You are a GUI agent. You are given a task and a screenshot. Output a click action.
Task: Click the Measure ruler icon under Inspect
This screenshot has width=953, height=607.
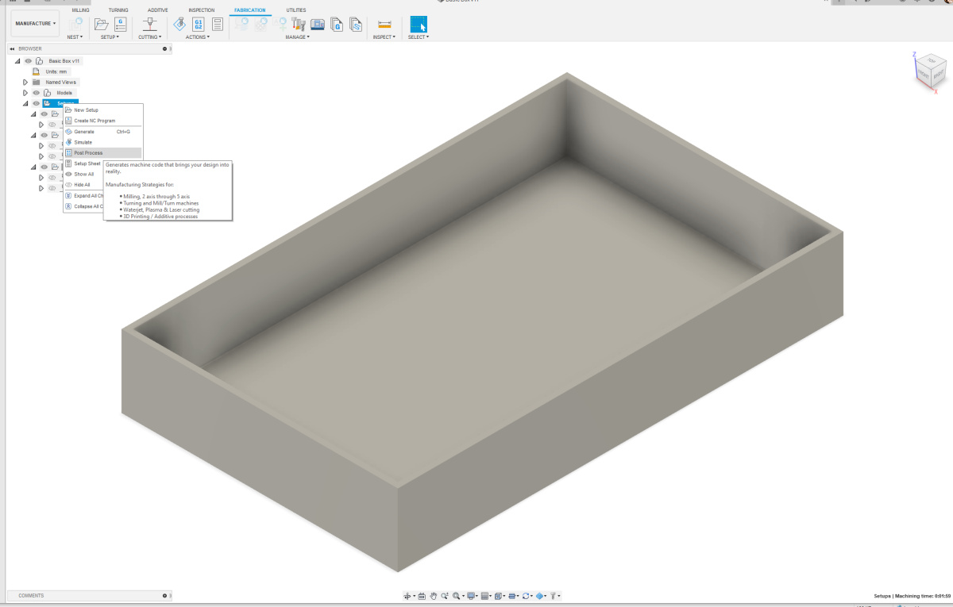[384, 25]
